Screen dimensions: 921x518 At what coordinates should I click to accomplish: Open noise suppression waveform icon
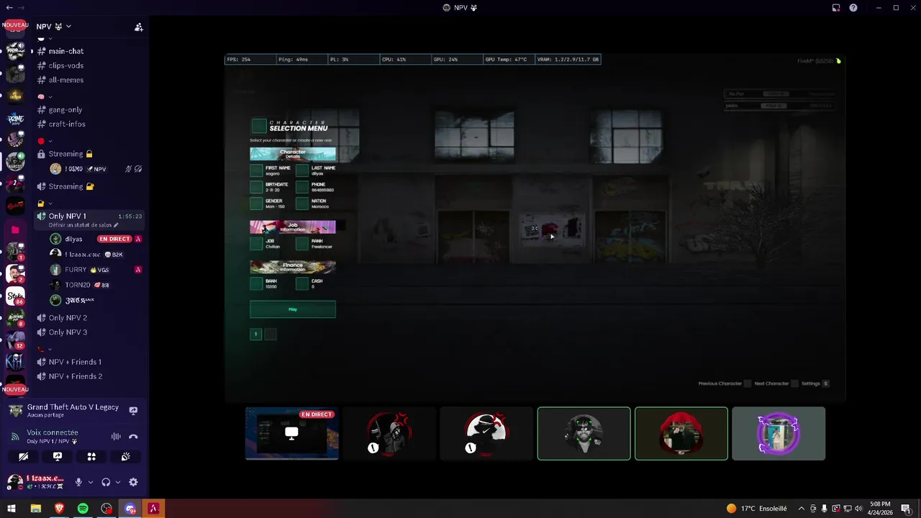[116, 436]
